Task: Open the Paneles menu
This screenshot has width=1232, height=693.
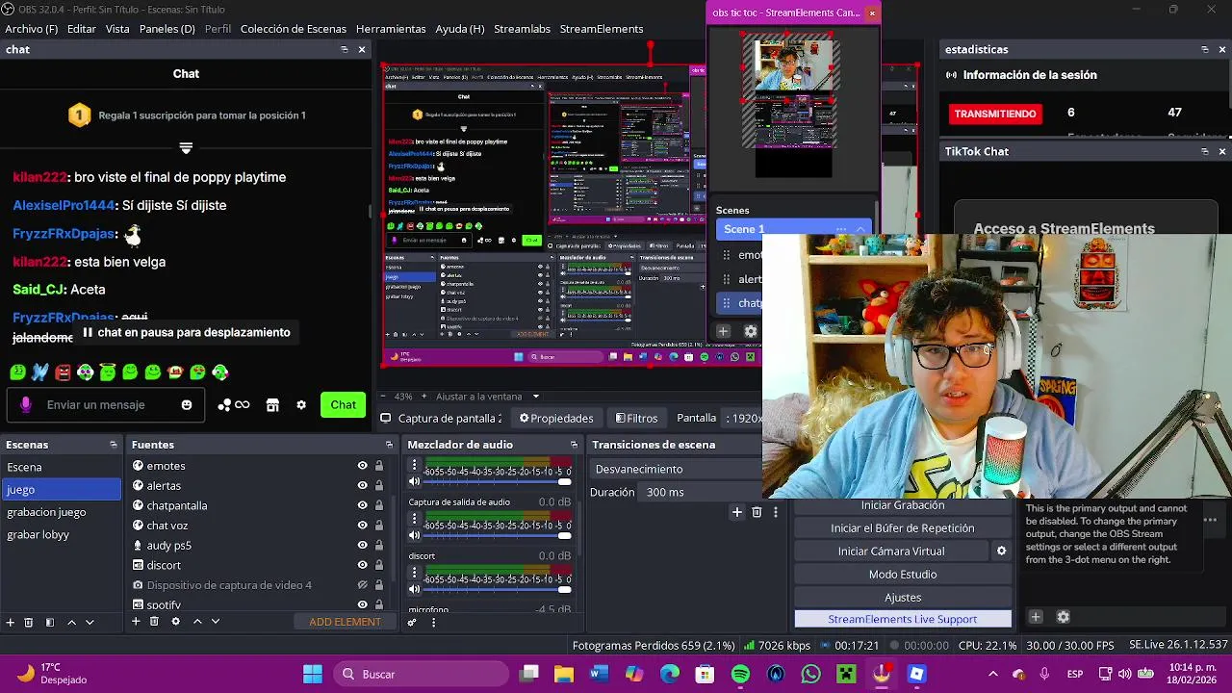Action: point(167,29)
